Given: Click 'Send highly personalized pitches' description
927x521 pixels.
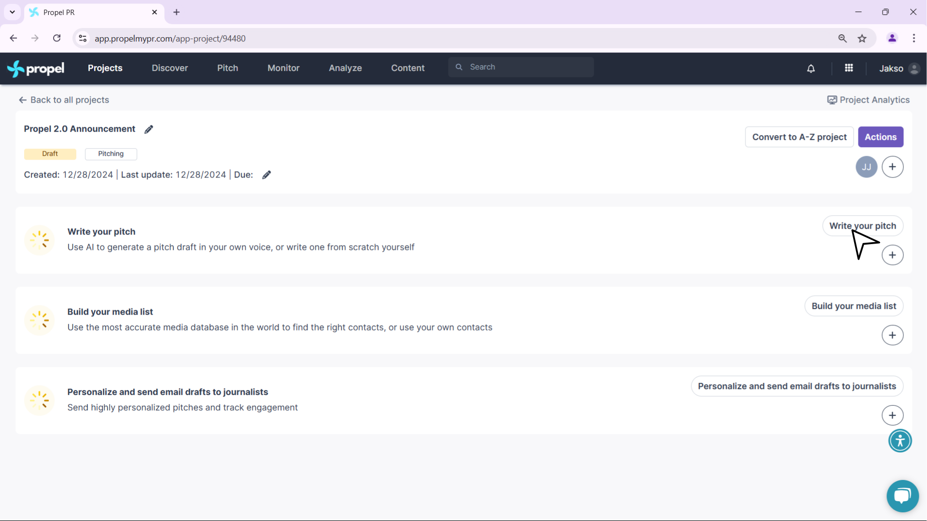Looking at the screenshot, I should click(183, 407).
